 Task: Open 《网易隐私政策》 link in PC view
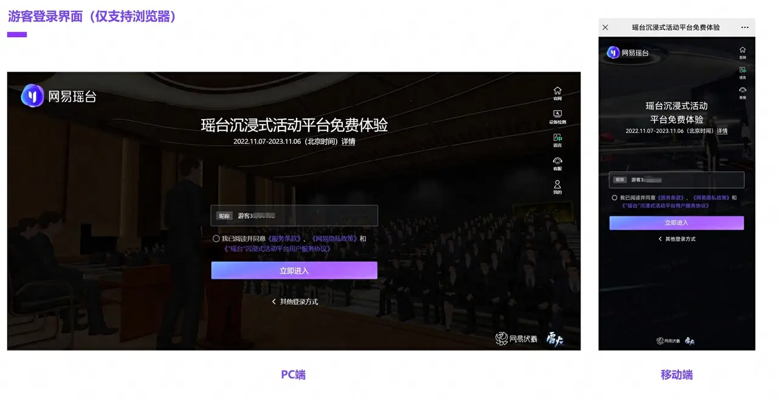[x=334, y=239]
